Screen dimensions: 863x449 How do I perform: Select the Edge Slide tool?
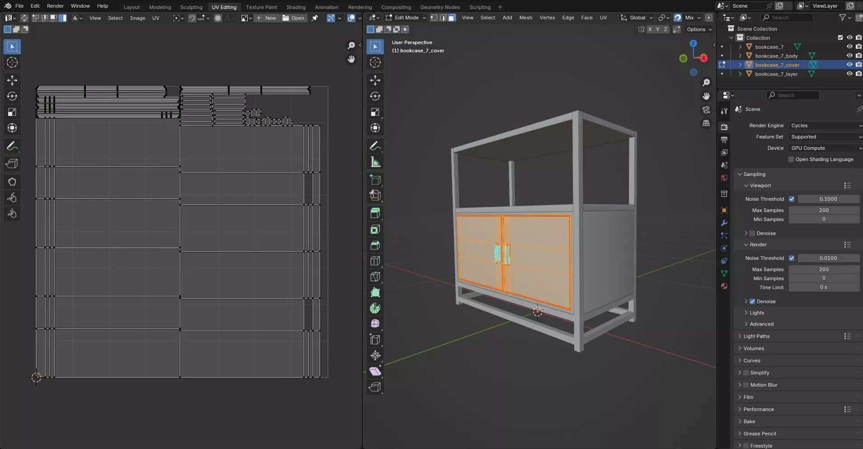[375, 339]
